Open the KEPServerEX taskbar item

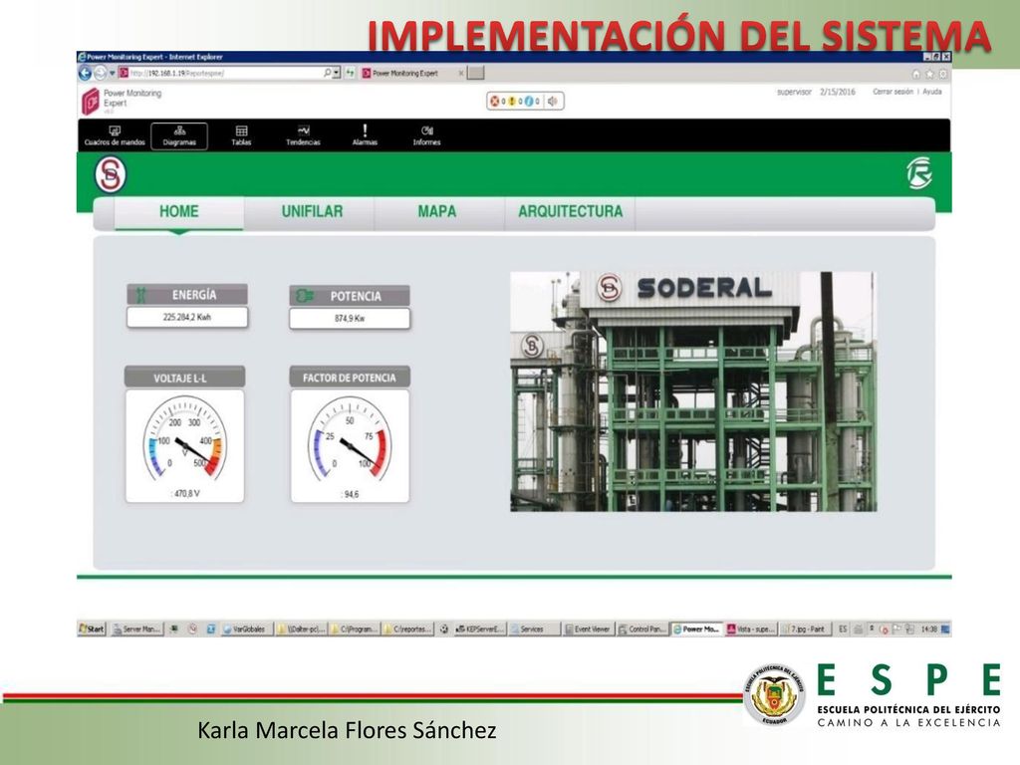(480, 630)
